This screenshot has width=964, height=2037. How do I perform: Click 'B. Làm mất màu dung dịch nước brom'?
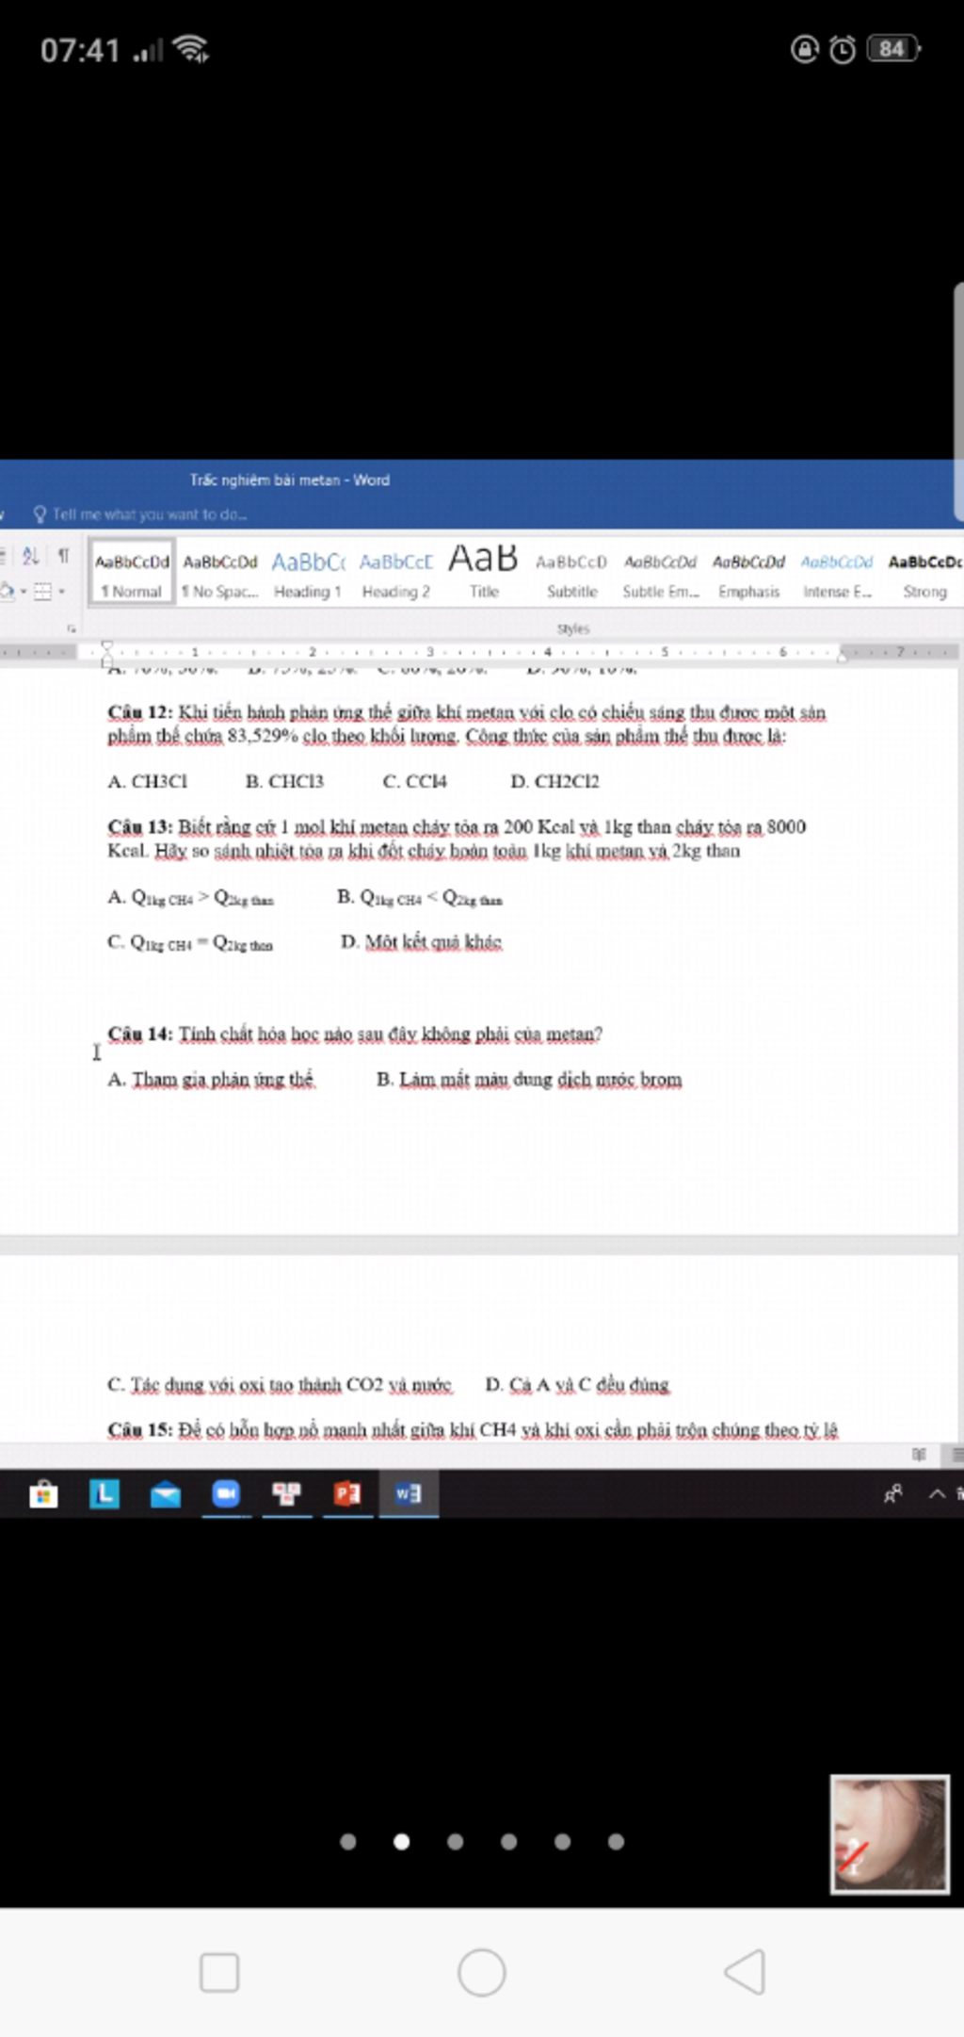(529, 1079)
